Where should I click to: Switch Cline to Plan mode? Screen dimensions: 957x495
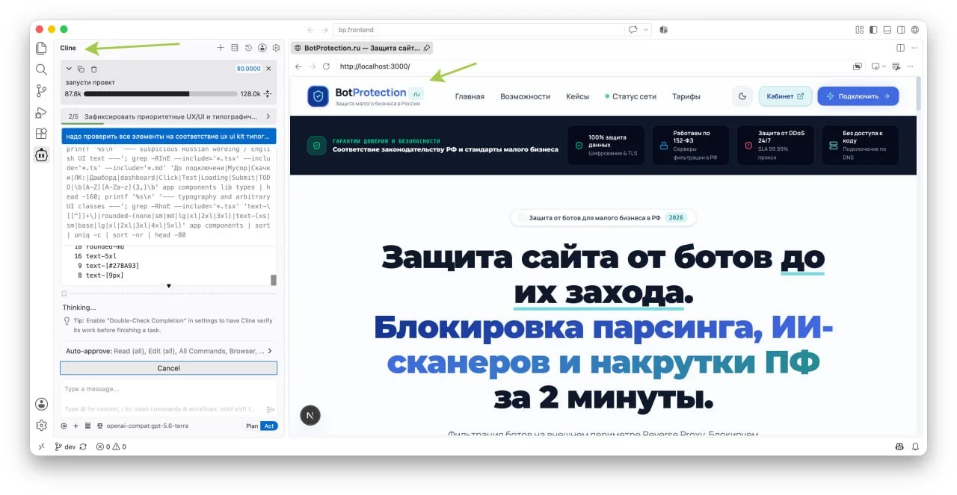[252, 426]
